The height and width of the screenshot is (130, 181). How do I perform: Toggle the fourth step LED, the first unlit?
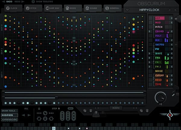[19, 103]
